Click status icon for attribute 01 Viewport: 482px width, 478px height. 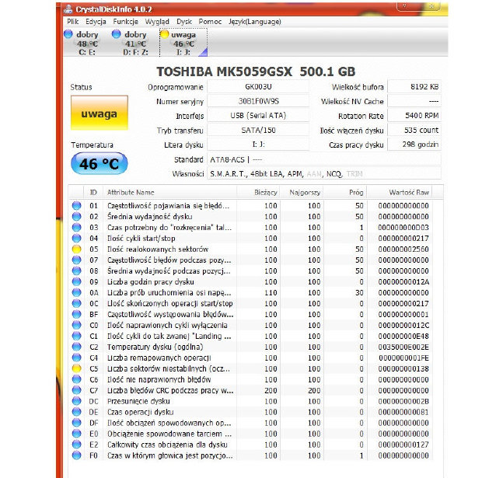(x=76, y=205)
